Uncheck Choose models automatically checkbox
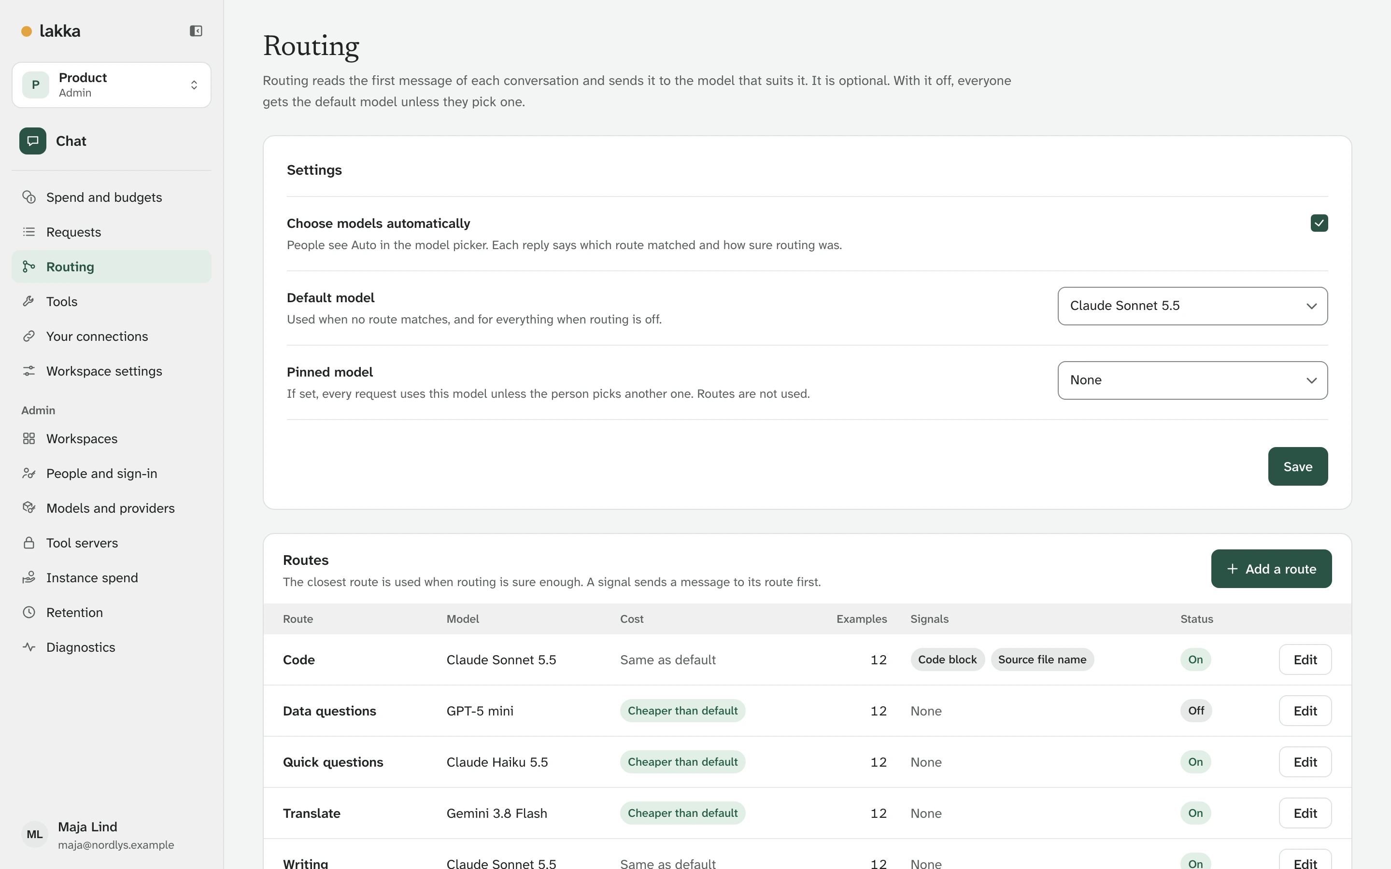 point(1319,223)
